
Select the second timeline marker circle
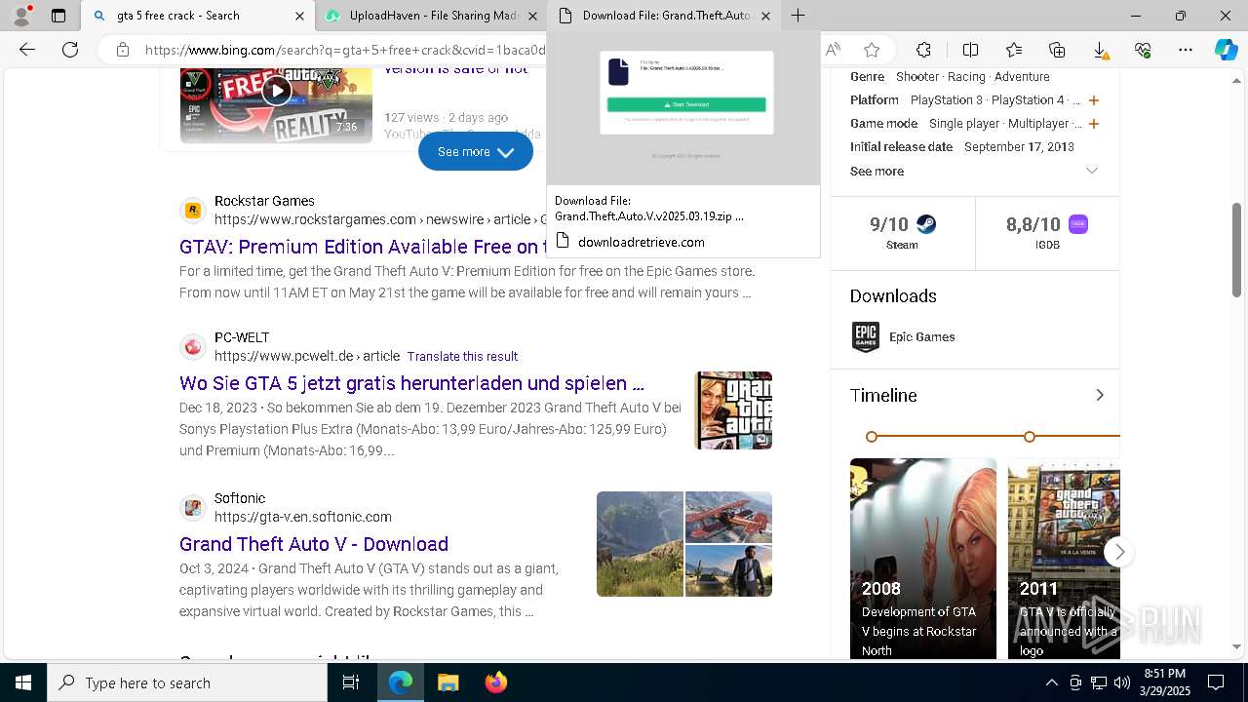tap(1029, 437)
